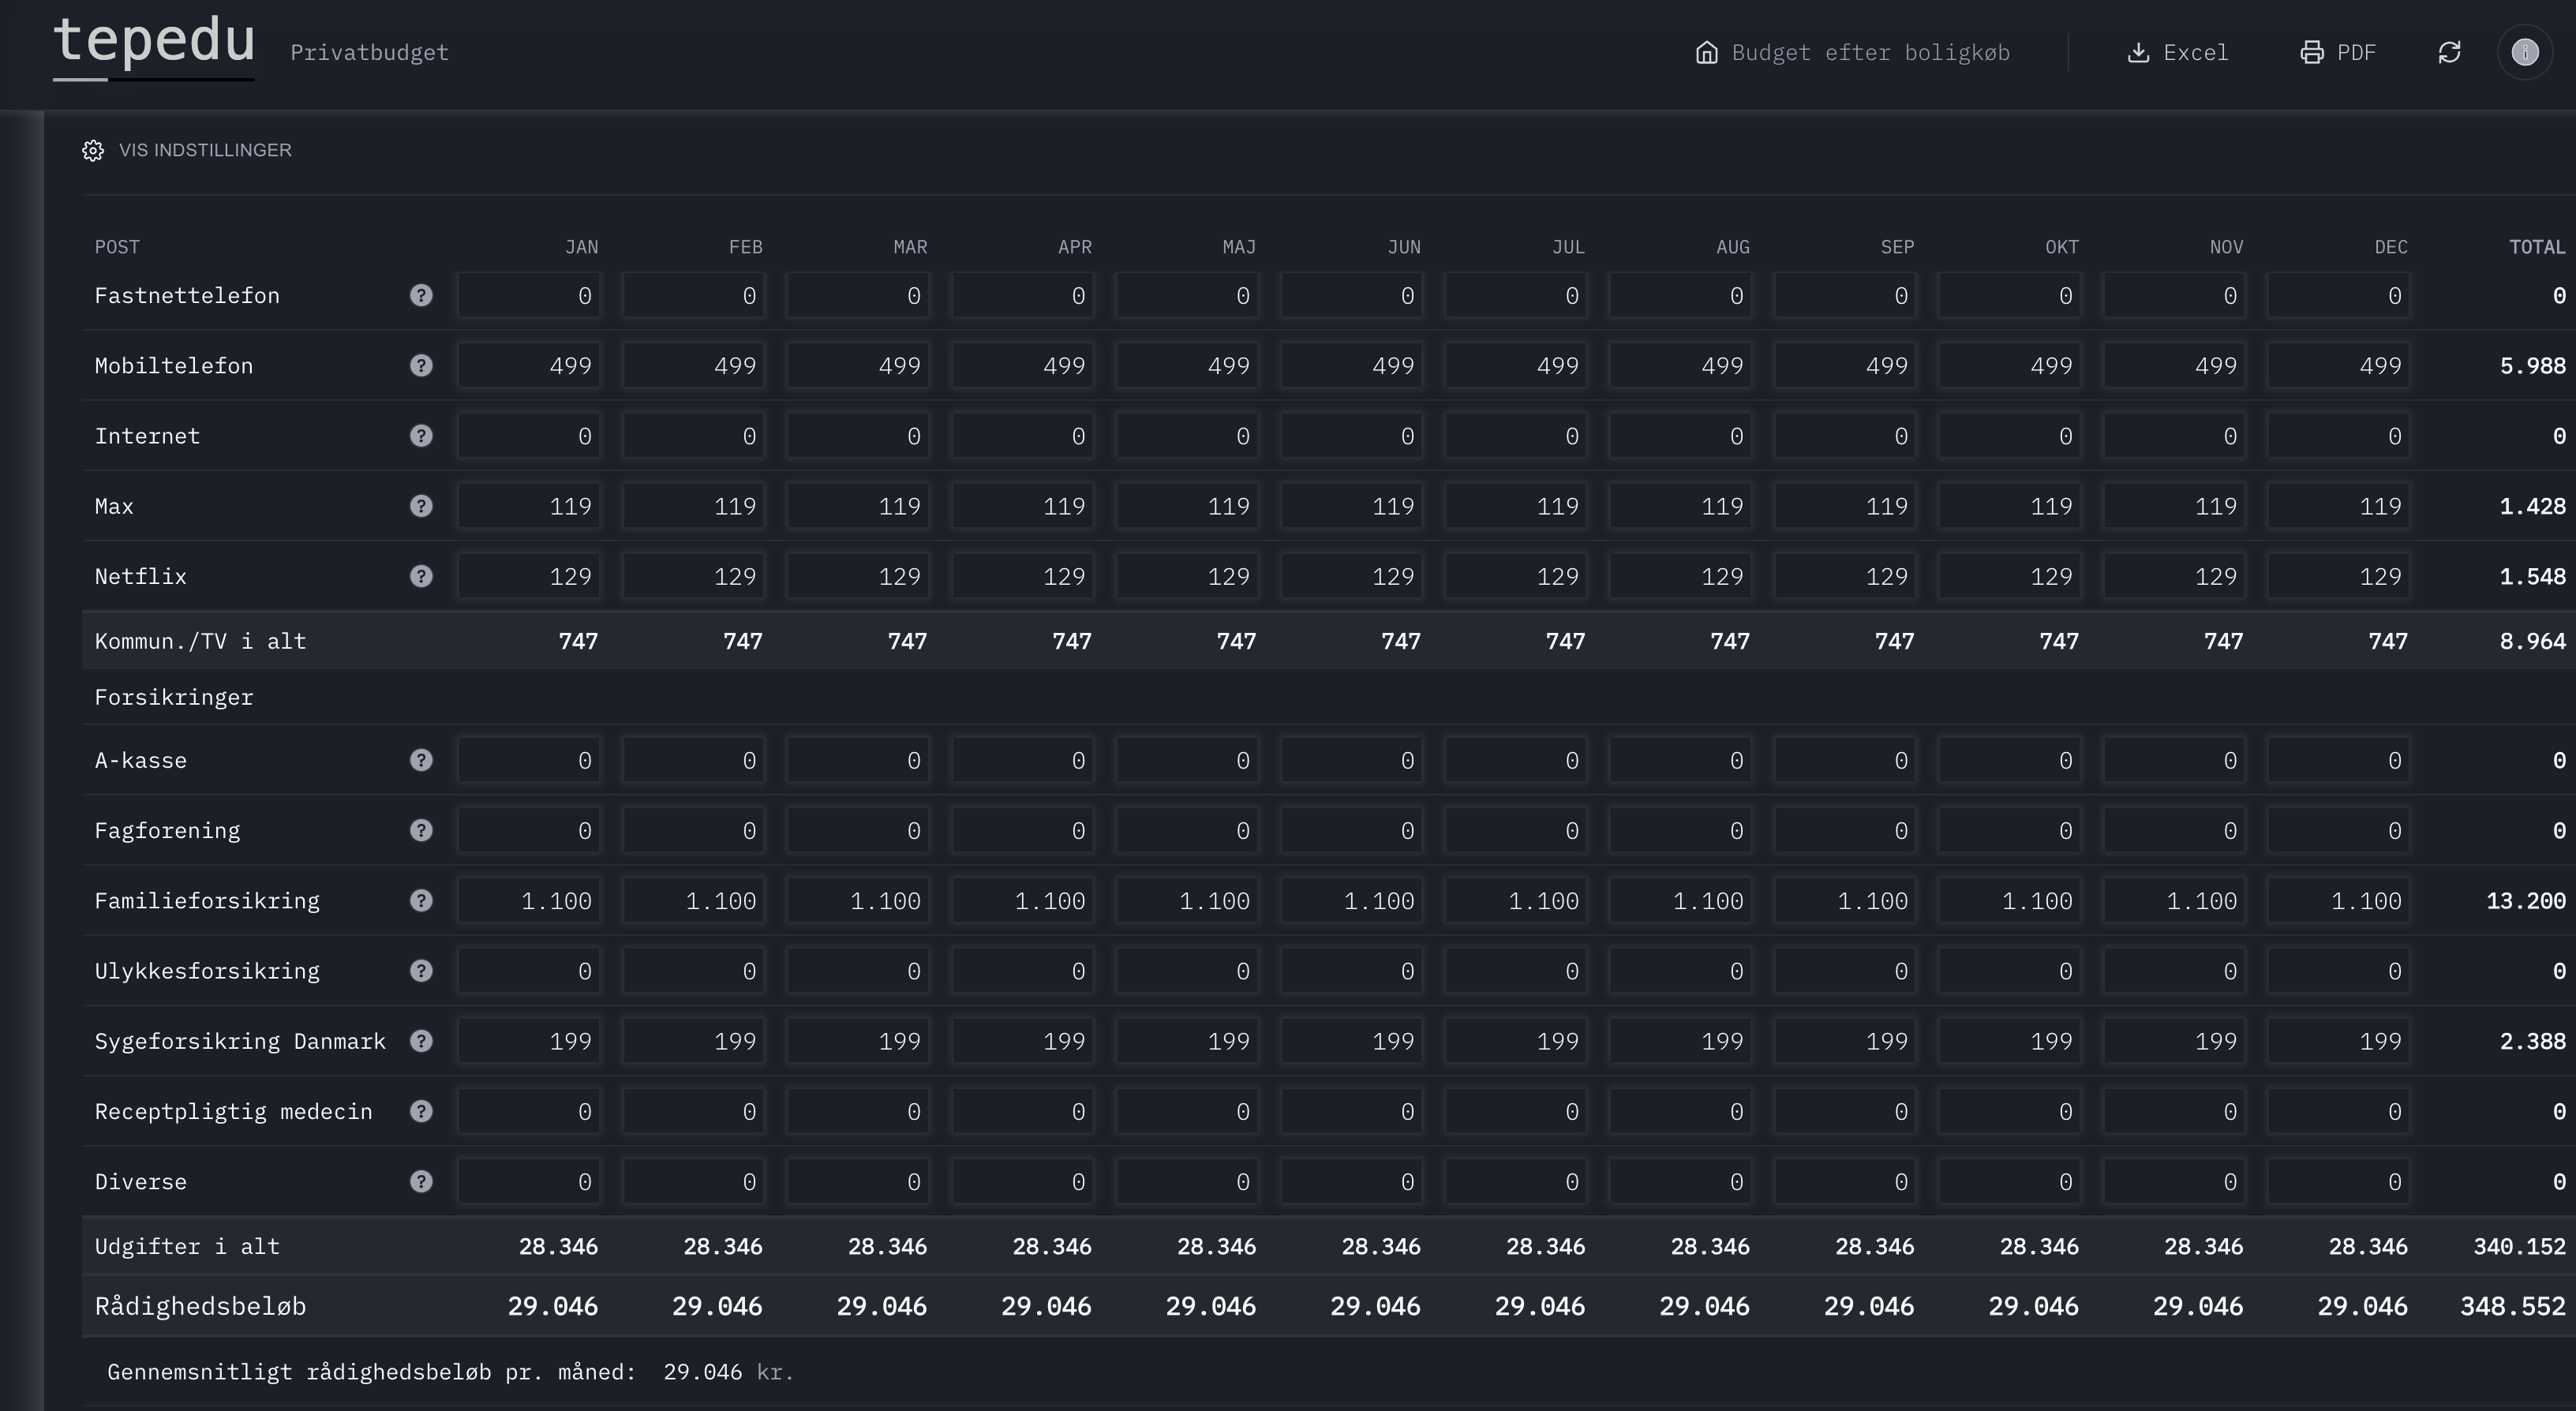Click the house icon in header

tap(1707, 52)
